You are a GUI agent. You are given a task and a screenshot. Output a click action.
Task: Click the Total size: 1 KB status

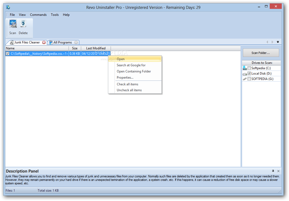[48, 191]
